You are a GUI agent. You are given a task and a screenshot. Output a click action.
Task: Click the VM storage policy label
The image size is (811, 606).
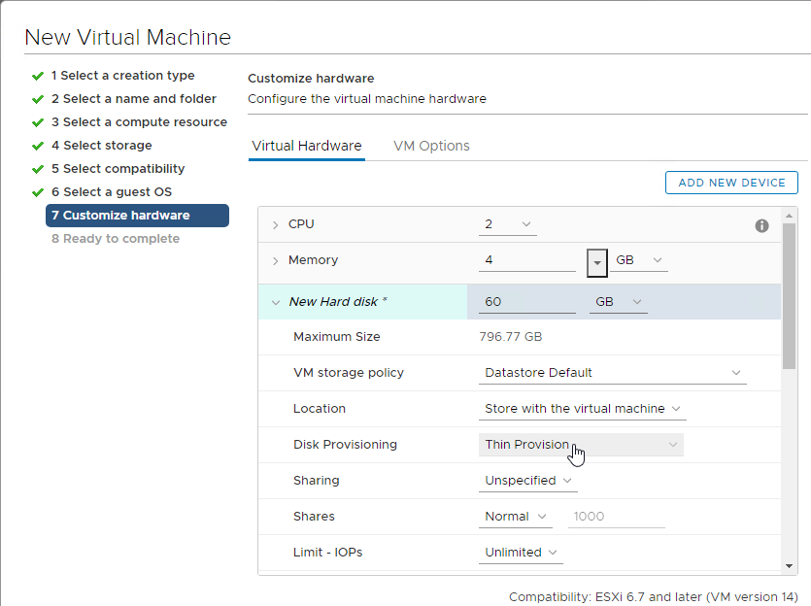[348, 373]
